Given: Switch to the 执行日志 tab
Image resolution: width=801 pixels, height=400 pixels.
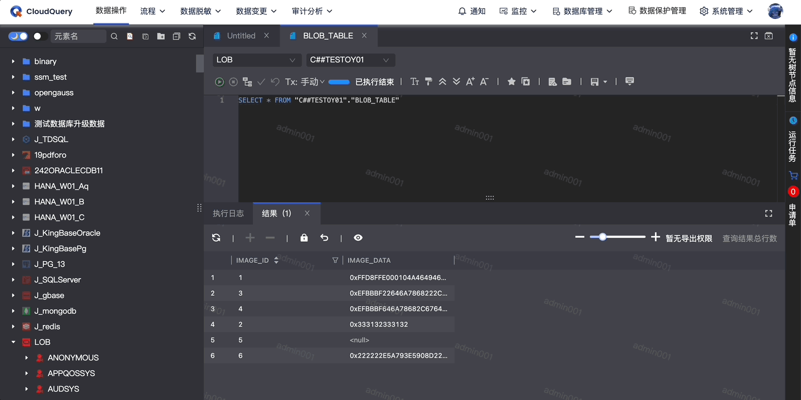Looking at the screenshot, I should pos(228,213).
